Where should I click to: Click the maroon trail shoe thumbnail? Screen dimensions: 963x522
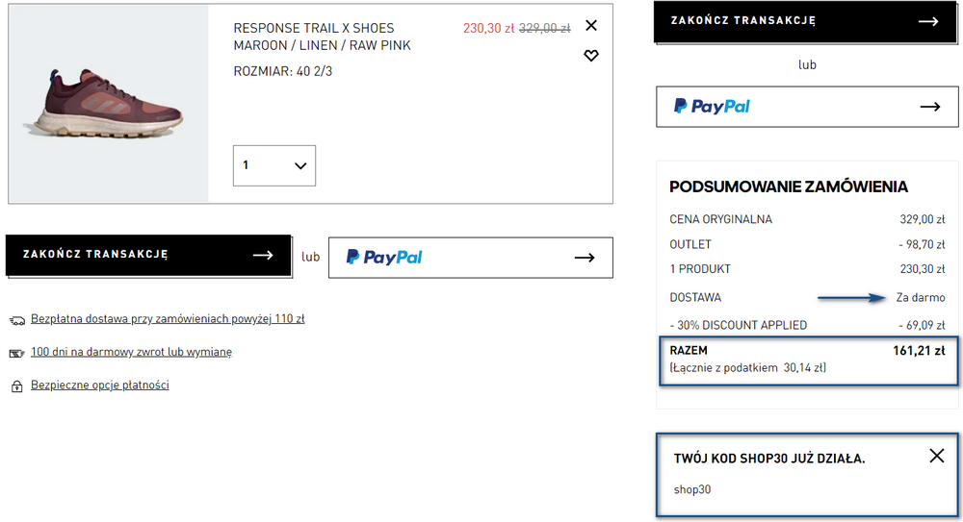(x=109, y=104)
